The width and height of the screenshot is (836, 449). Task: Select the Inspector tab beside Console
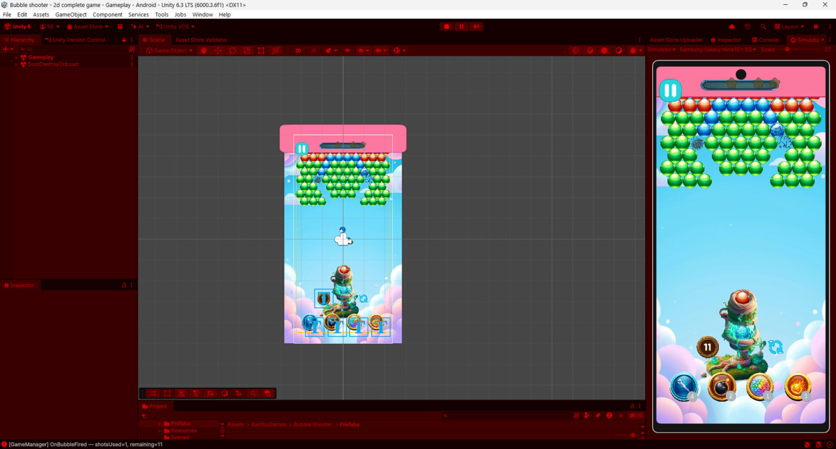[726, 40]
